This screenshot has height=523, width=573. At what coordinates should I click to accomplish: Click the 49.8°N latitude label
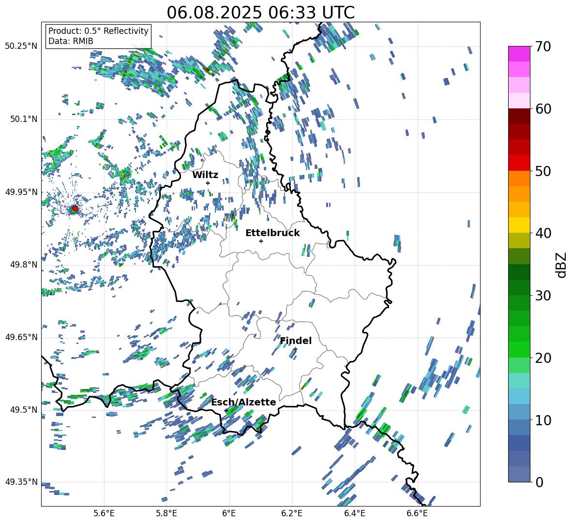coord(24,265)
